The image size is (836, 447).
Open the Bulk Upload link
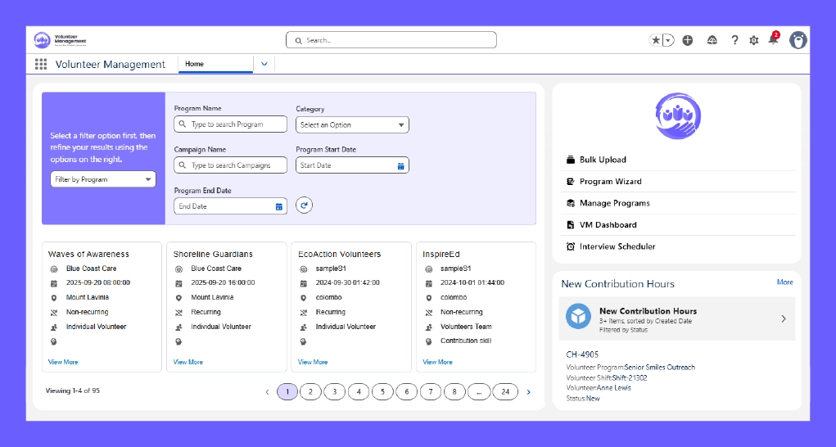click(x=603, y=160)
